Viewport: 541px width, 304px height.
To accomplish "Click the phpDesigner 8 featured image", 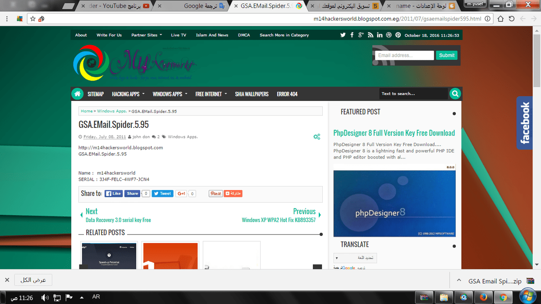I will [x=394, y=200].
